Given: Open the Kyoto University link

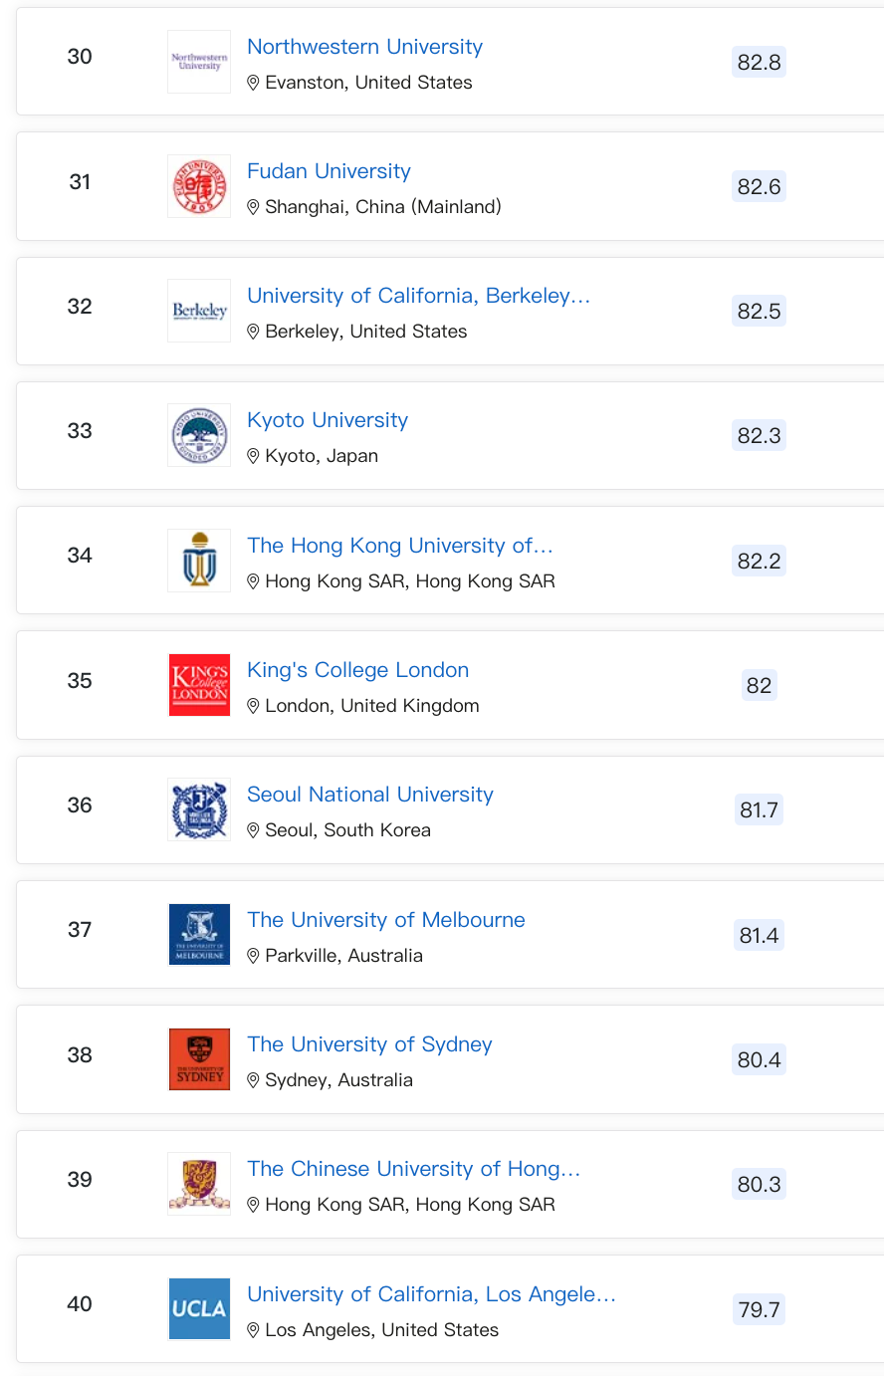Looking at the screenshot, I should click(328, 420).
